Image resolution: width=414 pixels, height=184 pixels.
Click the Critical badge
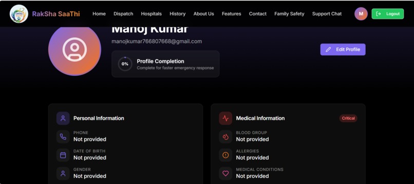coord(348,118)
